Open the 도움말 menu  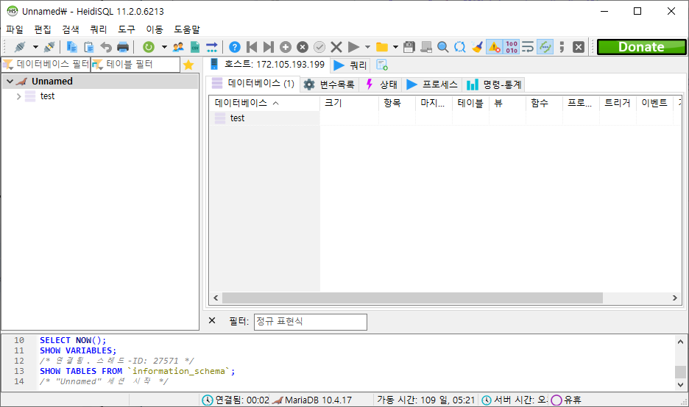click(187, 29)
